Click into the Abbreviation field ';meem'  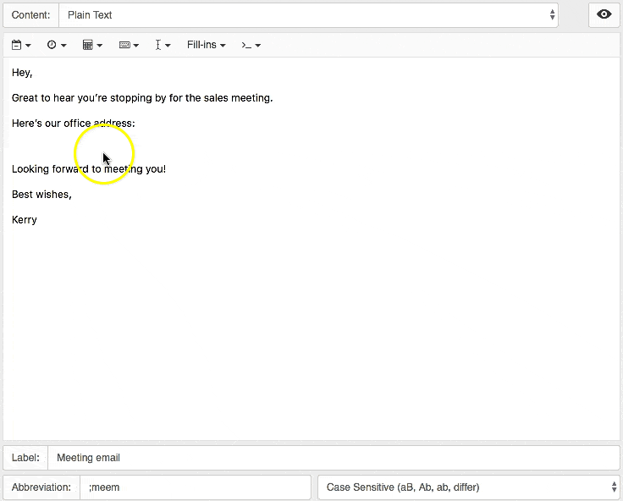195,487
